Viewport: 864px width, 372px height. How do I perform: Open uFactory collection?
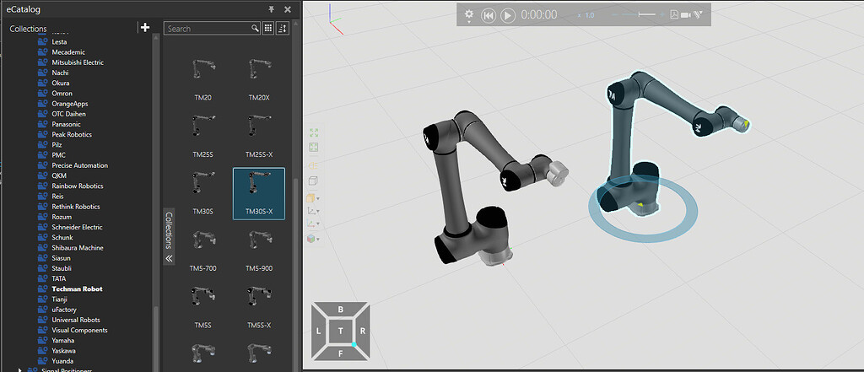tap(64, 310)
